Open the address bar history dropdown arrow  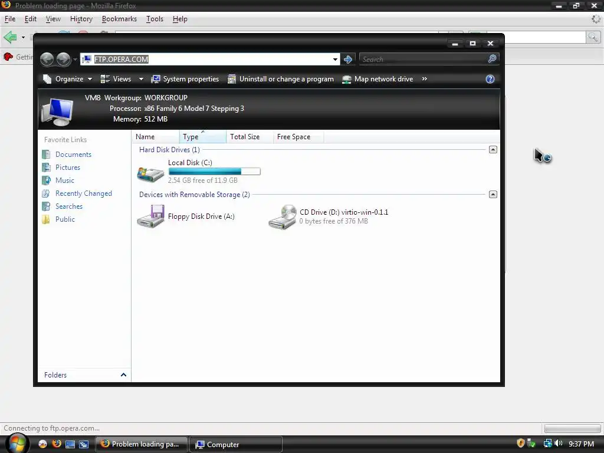point(335,60)
